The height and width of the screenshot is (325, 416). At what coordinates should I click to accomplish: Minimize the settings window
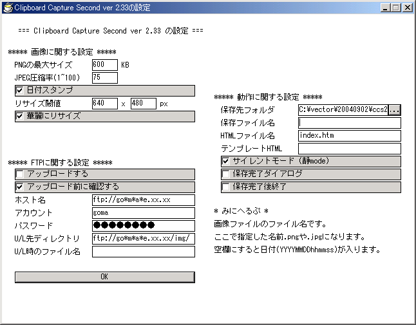coord(385,8)
